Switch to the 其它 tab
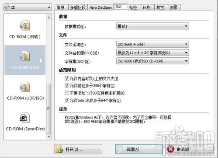 click(x=161, y=7)
